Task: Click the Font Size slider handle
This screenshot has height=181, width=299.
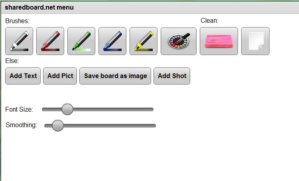Action: point(67,109)
